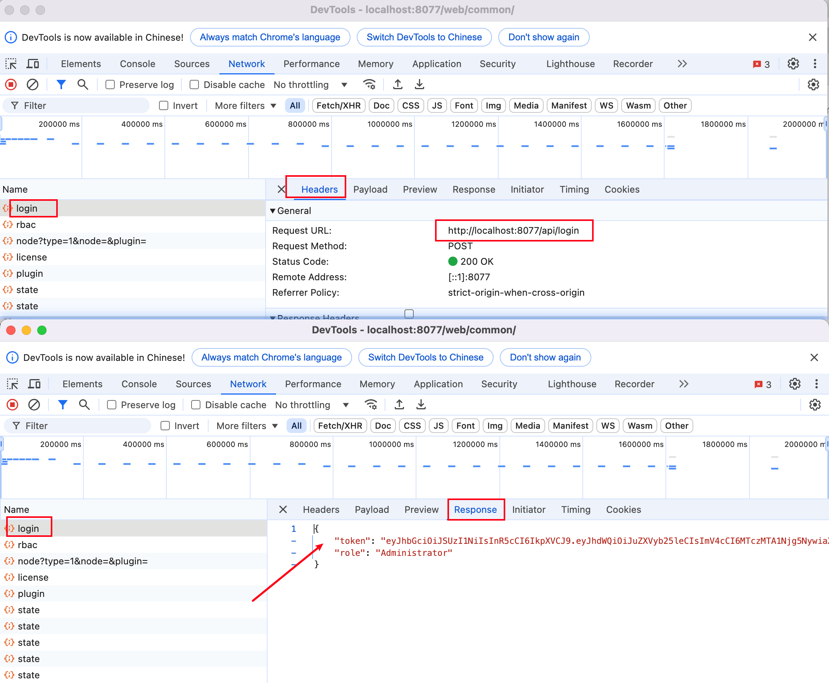829x683 pixels.
Task: Open the Console tab in lower window
Action: (139, 384)
